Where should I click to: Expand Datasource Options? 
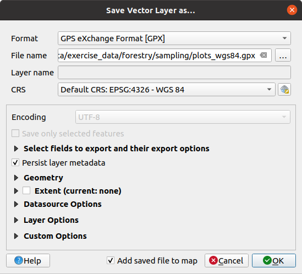tap(16, 204)
